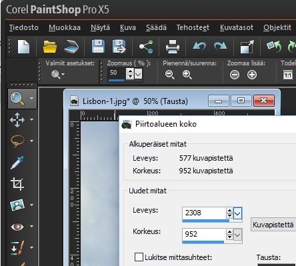
Task: Click the 'Uudet mitat' group label
Action: tap(147, 191)
